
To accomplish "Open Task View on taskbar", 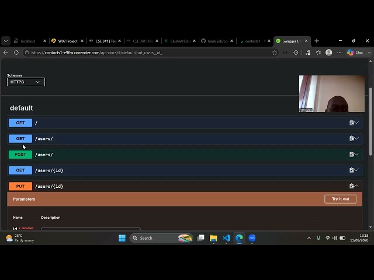I will 200,238.
